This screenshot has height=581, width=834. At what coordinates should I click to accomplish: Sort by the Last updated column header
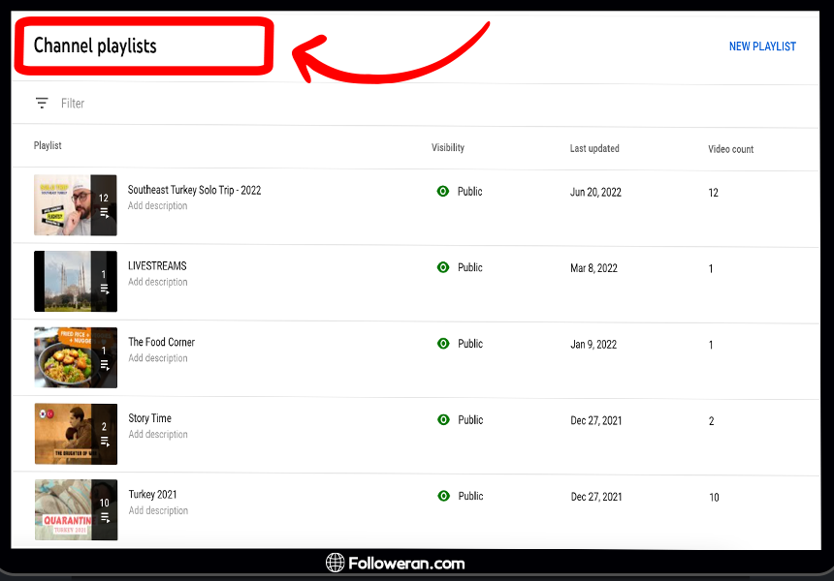(x=594, y=148)
